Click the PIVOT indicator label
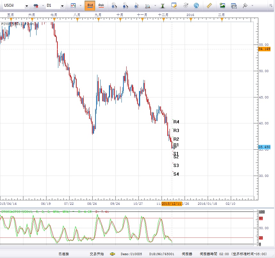Viewport: 275px width, 258px height. point(18,24)
